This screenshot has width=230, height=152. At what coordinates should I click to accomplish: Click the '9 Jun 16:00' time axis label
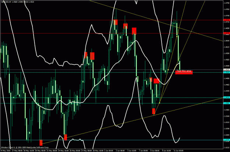pyautogui.click(x=167, y=151)
